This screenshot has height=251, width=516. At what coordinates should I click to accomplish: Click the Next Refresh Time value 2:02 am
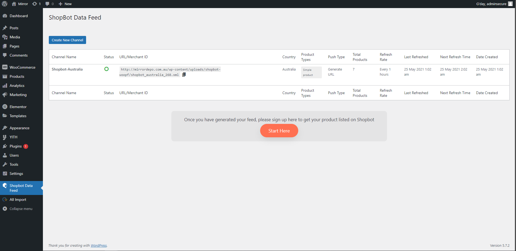point(454,72)
